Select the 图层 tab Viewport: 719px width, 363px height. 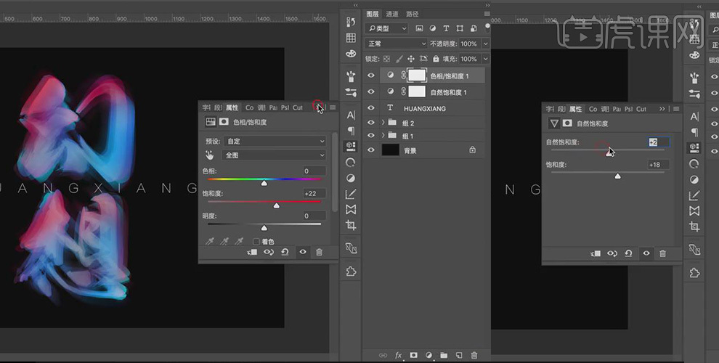click(373, 14)
